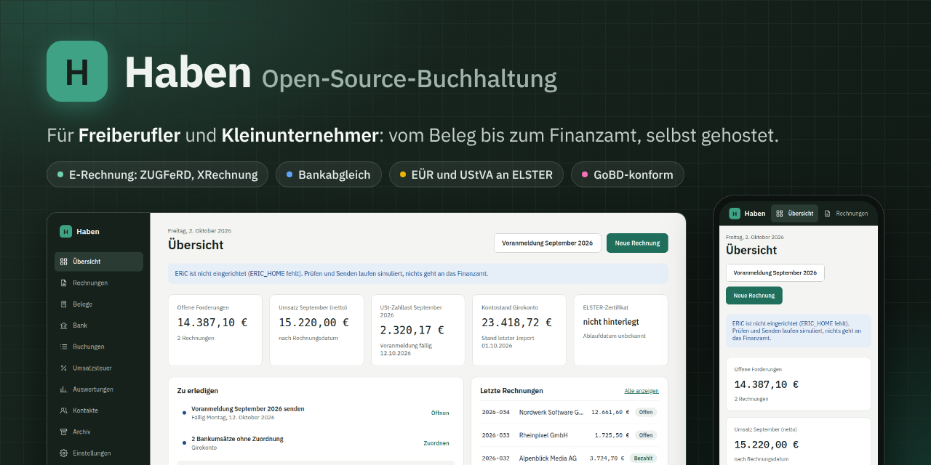The height and width of the screenshot is (465, 931).
Task: Click the Einstellungen gear icon in sidebar
Action: click(64, 453)
